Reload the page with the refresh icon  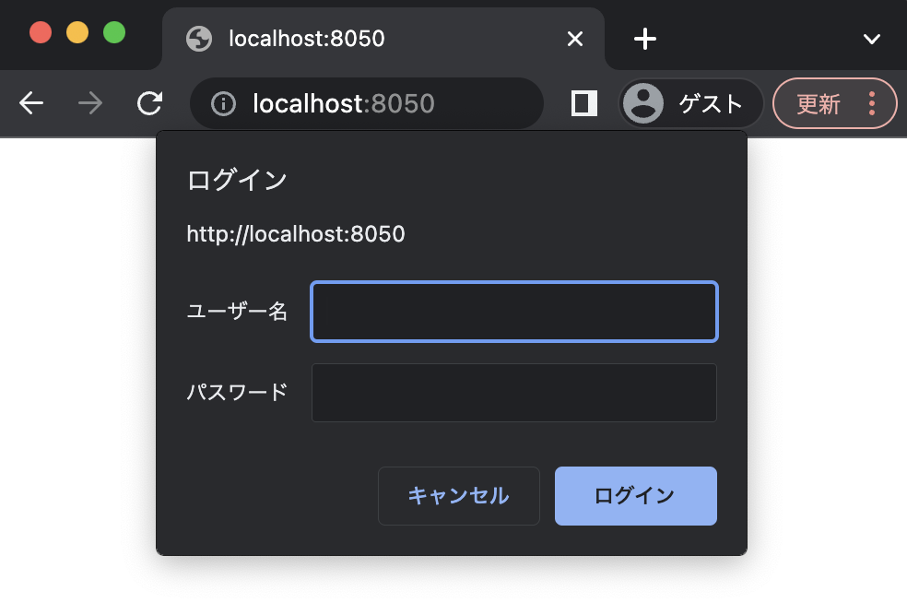(x=148, y=103)
